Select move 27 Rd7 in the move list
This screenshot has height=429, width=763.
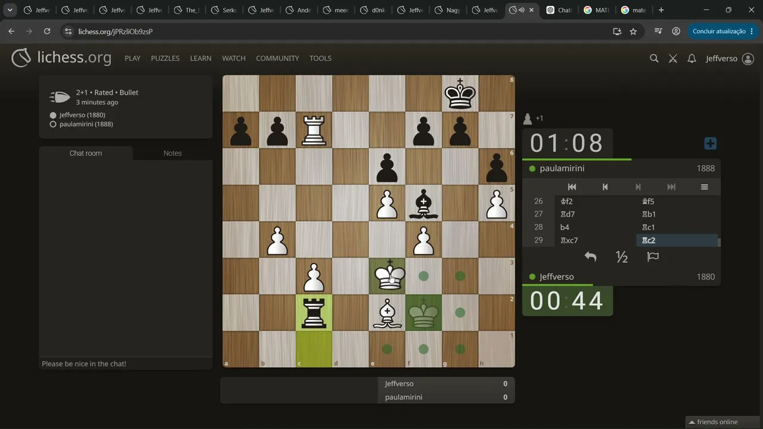pyautogui.click(x=595, y=214)
